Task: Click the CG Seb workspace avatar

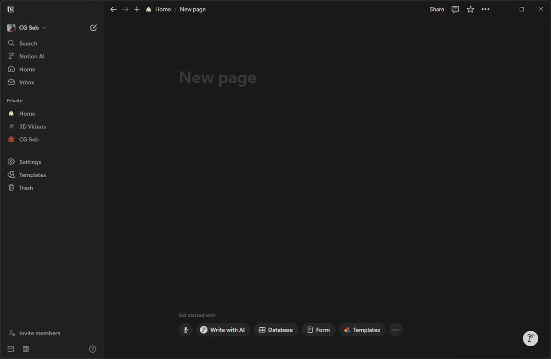Action: tap(11, 28)
